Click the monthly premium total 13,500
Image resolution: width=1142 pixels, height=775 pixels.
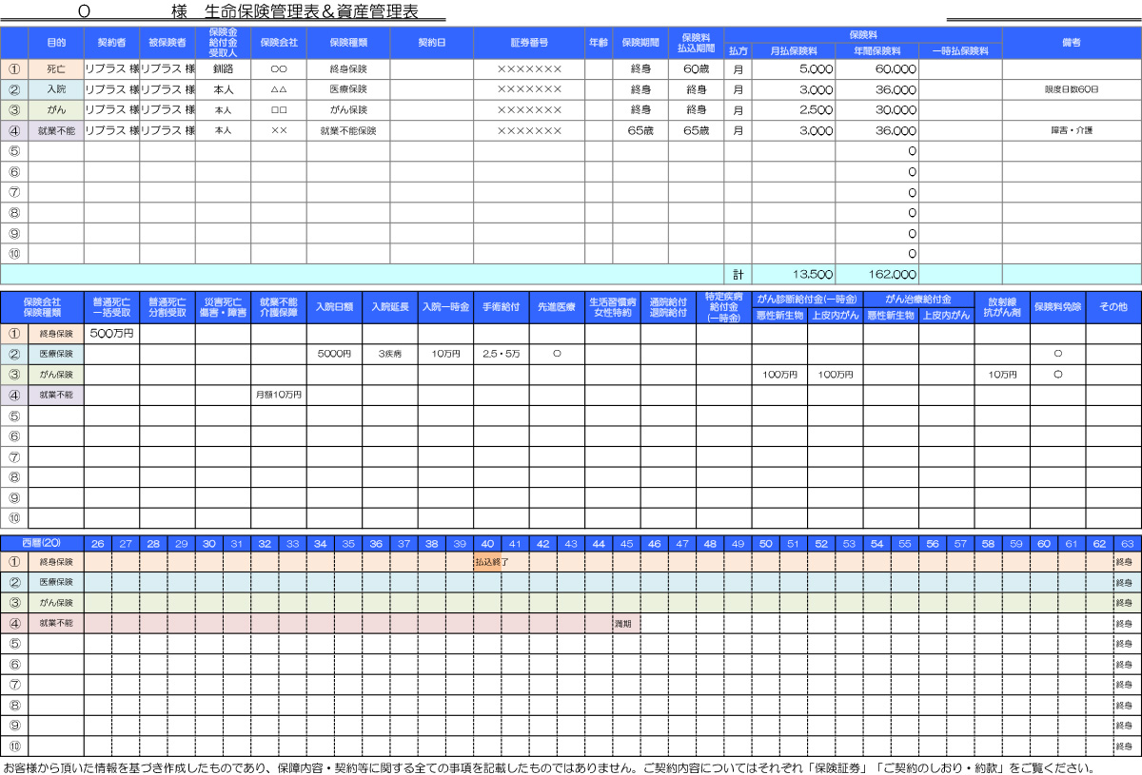click(x=794, y=274)
